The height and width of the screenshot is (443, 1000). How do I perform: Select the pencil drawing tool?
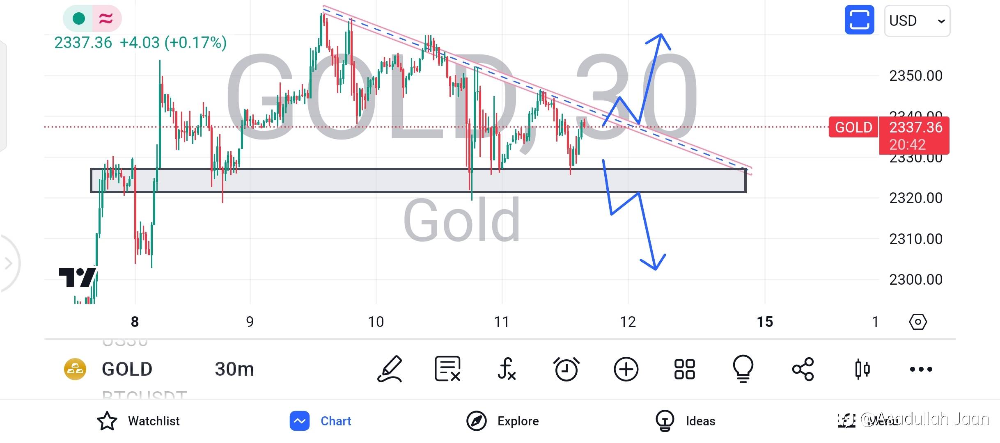coord(389,369)
